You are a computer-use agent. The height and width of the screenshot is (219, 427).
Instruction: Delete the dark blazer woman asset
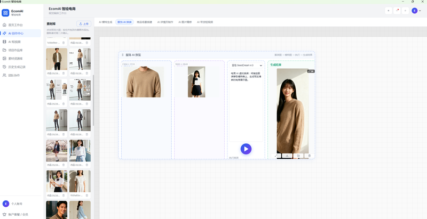click(x=87, y=134)
